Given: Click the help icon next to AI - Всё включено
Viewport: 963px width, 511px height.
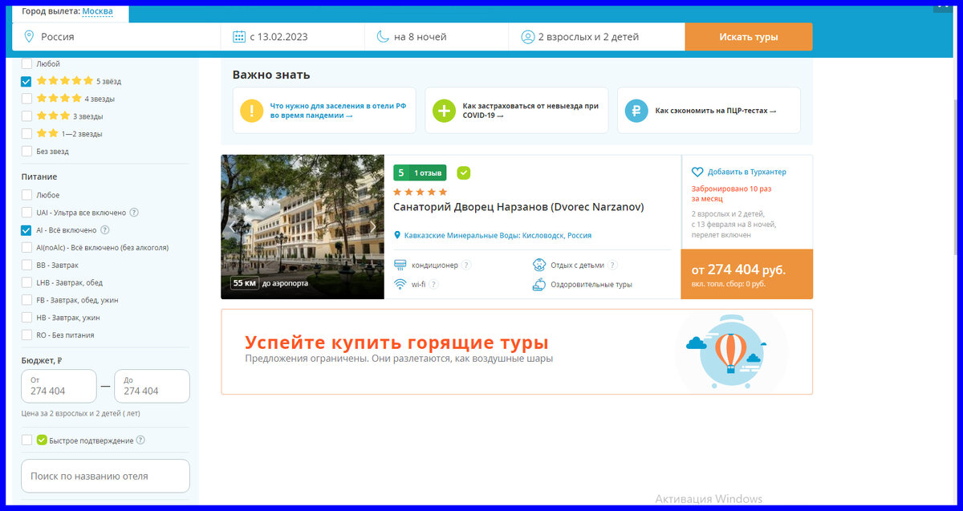Looking at the screenshot, I should [104, 230].
